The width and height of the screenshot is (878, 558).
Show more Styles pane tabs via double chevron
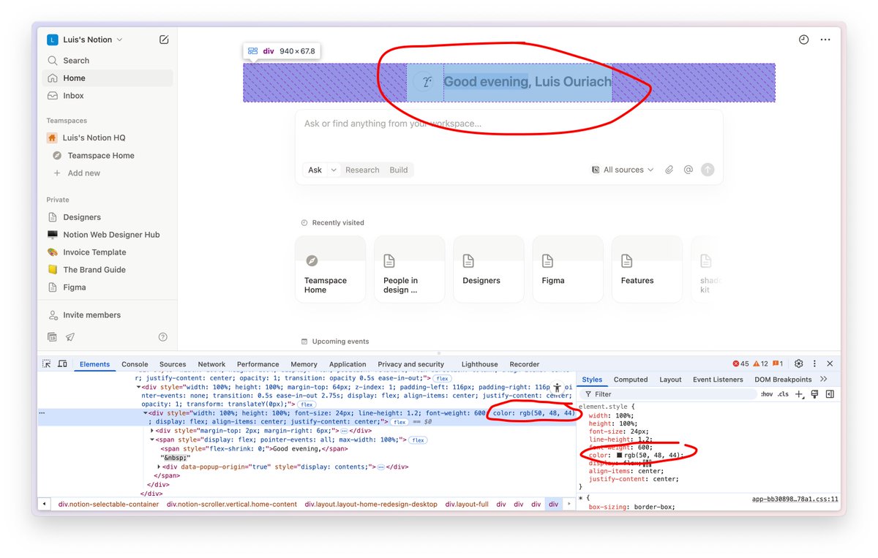click(x=823, y=380)
